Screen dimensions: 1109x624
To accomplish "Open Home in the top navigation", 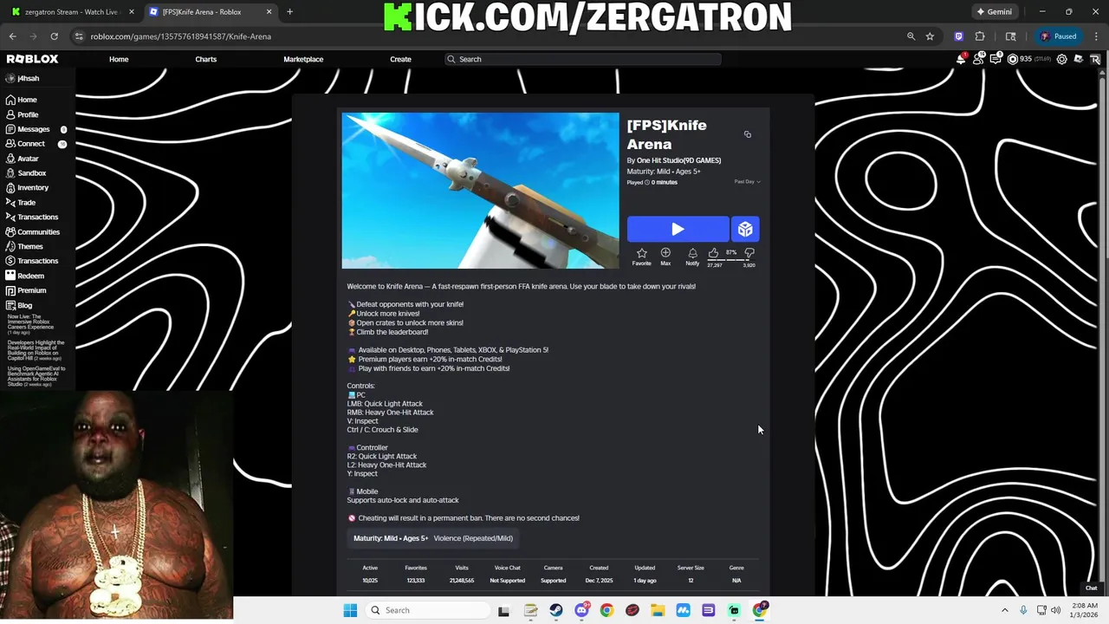I will tap(119, 59).
